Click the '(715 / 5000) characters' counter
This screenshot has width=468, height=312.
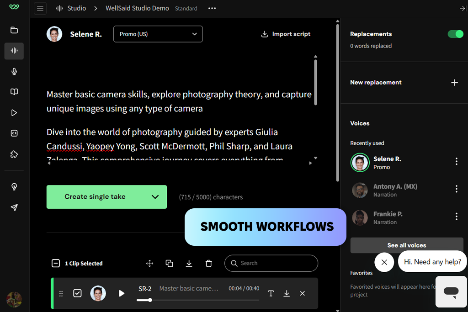(x=211, y=197)
